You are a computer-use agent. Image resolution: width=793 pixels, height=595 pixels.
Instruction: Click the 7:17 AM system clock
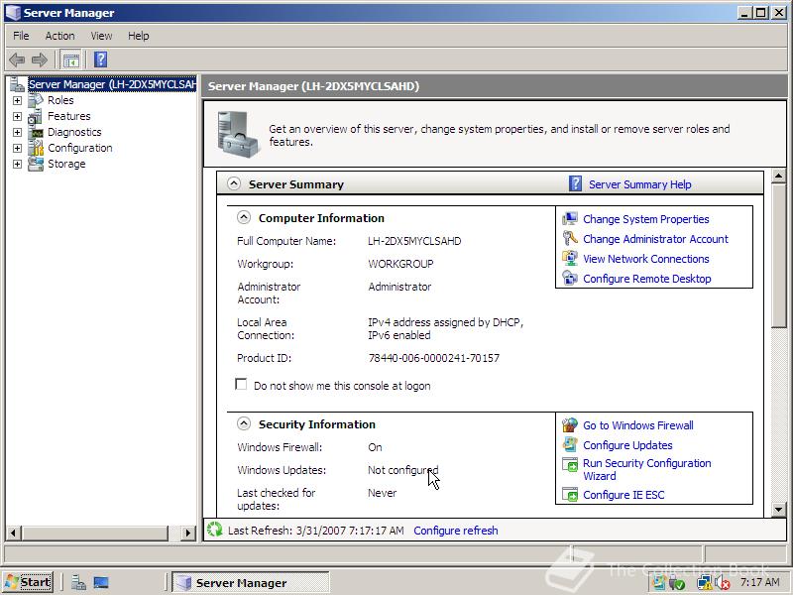759,582
